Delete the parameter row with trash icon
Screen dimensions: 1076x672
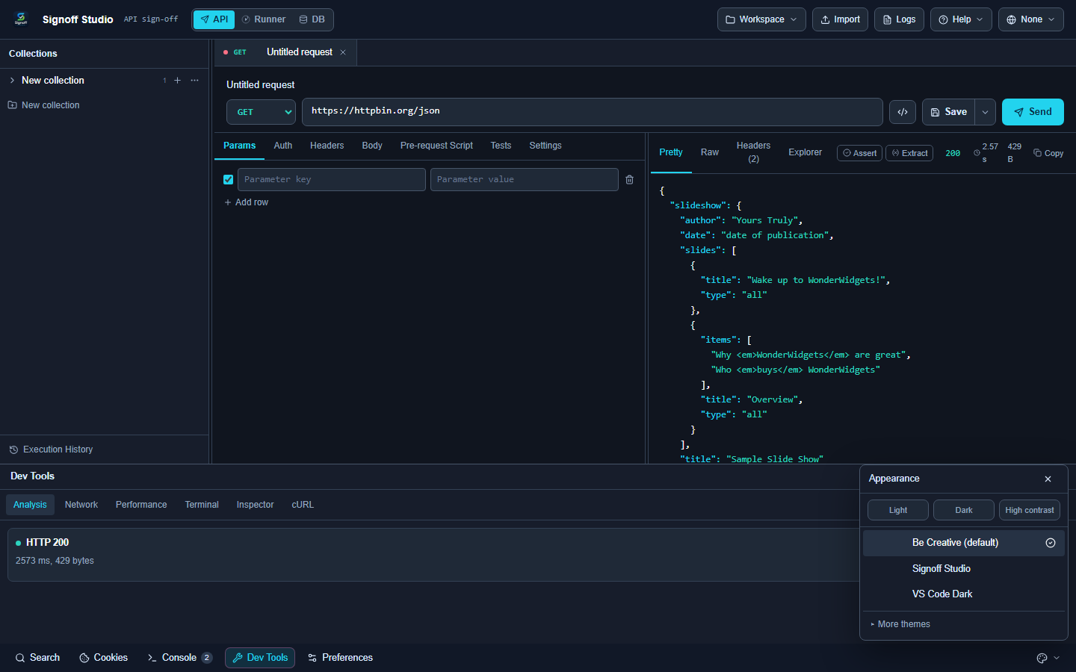[x=630, y=180]
